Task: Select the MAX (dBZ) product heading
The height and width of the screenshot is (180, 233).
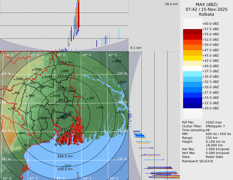Action: (x=206, y=4)
